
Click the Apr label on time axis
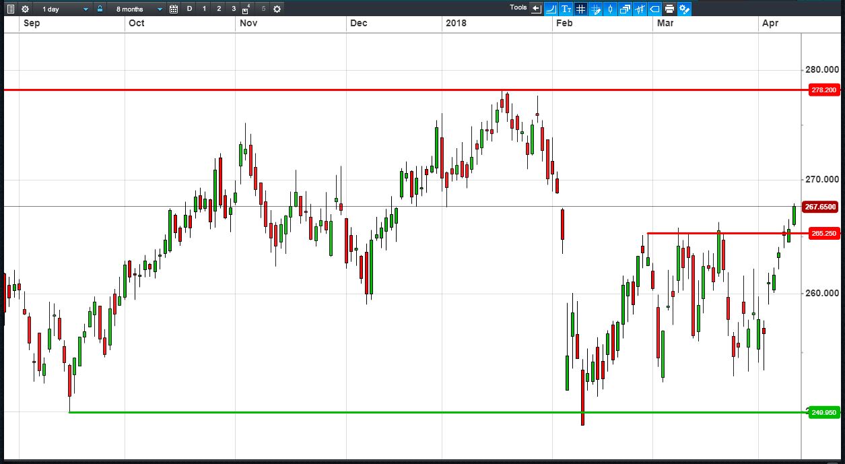(770, 24)
